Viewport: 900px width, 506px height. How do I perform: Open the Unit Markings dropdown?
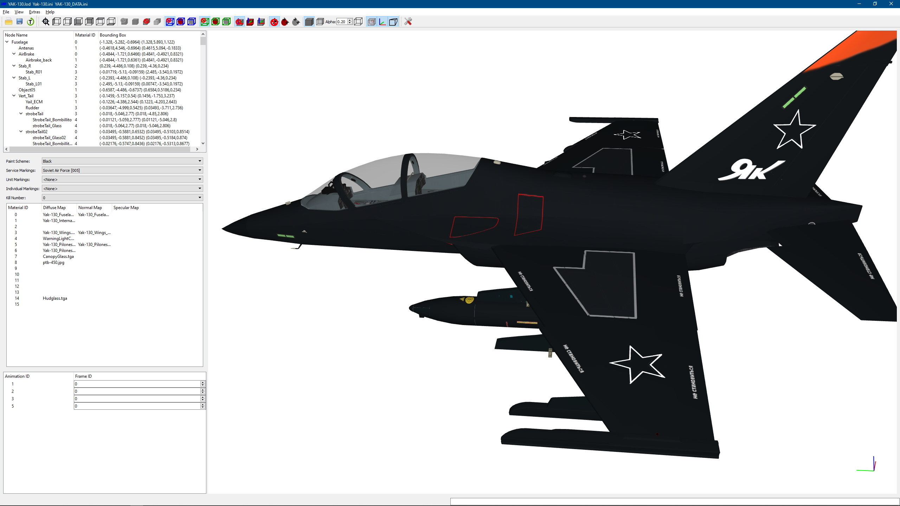coord(122,179)
